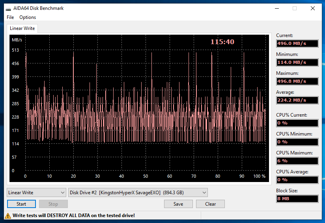
Task: Maximize the AIDA64 window
Action: click(x=295, y=8)
